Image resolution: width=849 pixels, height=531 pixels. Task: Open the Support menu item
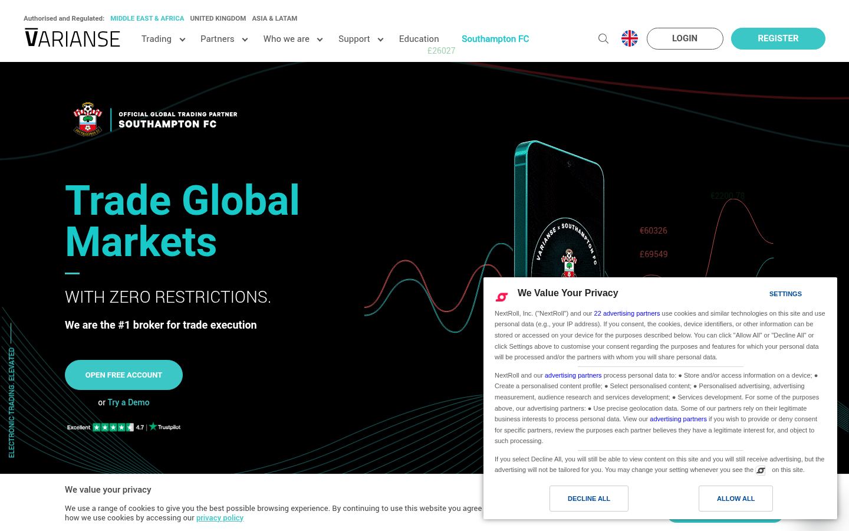pyautogui.click(x=354, y=39)
